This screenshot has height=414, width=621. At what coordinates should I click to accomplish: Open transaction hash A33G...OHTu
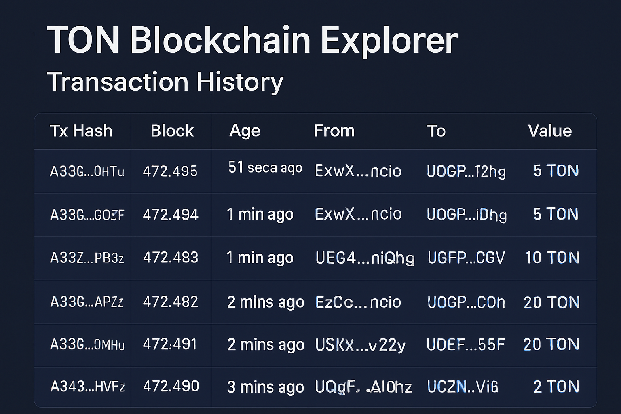pos(87,171)
